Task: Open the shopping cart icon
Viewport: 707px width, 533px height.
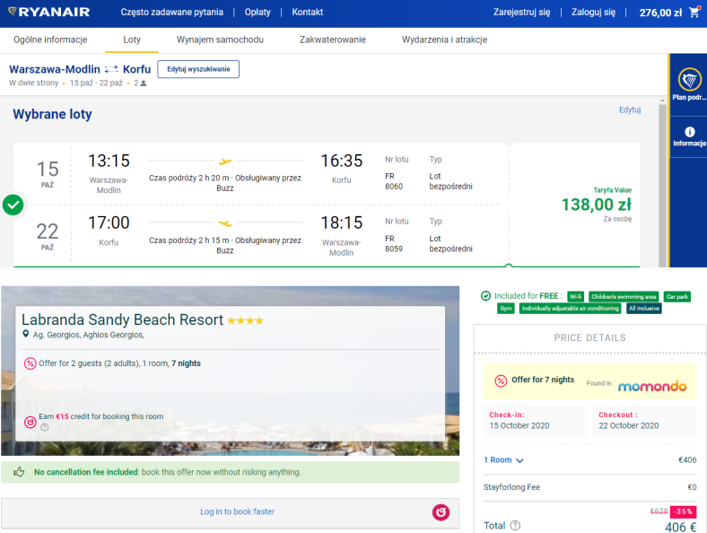Action: point(694,13)
